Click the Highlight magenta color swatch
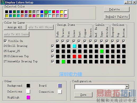Viewport: 137px width, 103px height. click(x=28, y=97)
